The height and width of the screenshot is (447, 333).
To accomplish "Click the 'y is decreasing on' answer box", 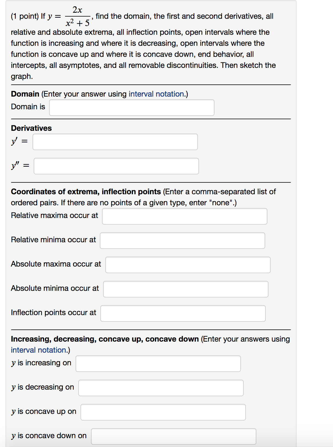I will (x=161, y=388).
